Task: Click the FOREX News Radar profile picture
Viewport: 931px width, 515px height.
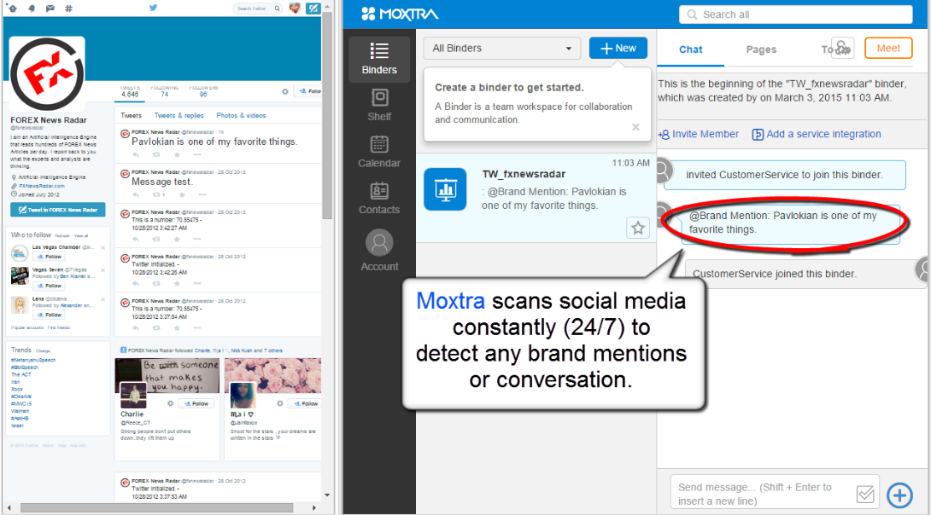Action: click(x=48, y=74)
